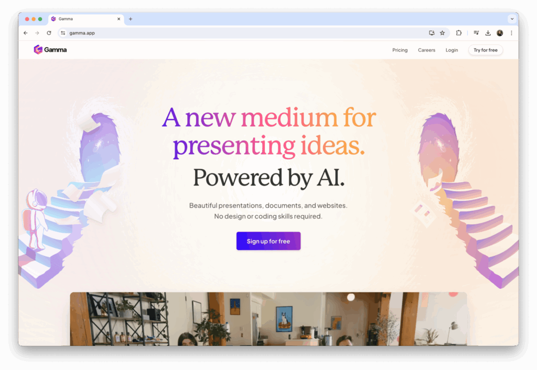Go forward using the browser forward arrow

[x=37, y=33]
